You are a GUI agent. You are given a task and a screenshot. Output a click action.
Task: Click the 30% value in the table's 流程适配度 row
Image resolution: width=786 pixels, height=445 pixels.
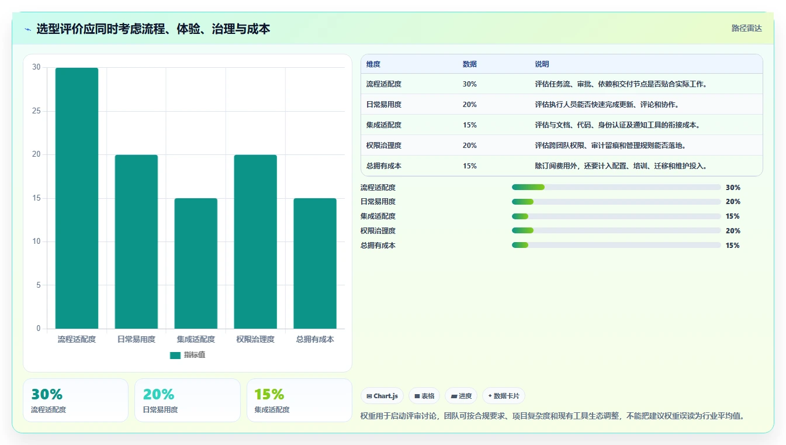click(x=470, y=84)
